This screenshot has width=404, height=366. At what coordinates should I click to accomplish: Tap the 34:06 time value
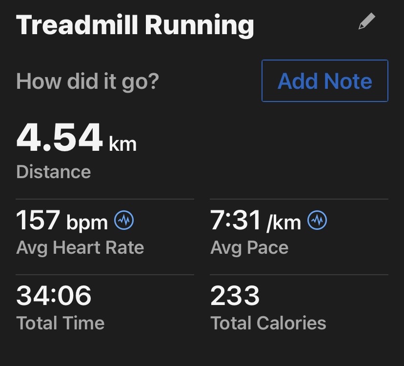pyautogui.click(x=54, y=296)
